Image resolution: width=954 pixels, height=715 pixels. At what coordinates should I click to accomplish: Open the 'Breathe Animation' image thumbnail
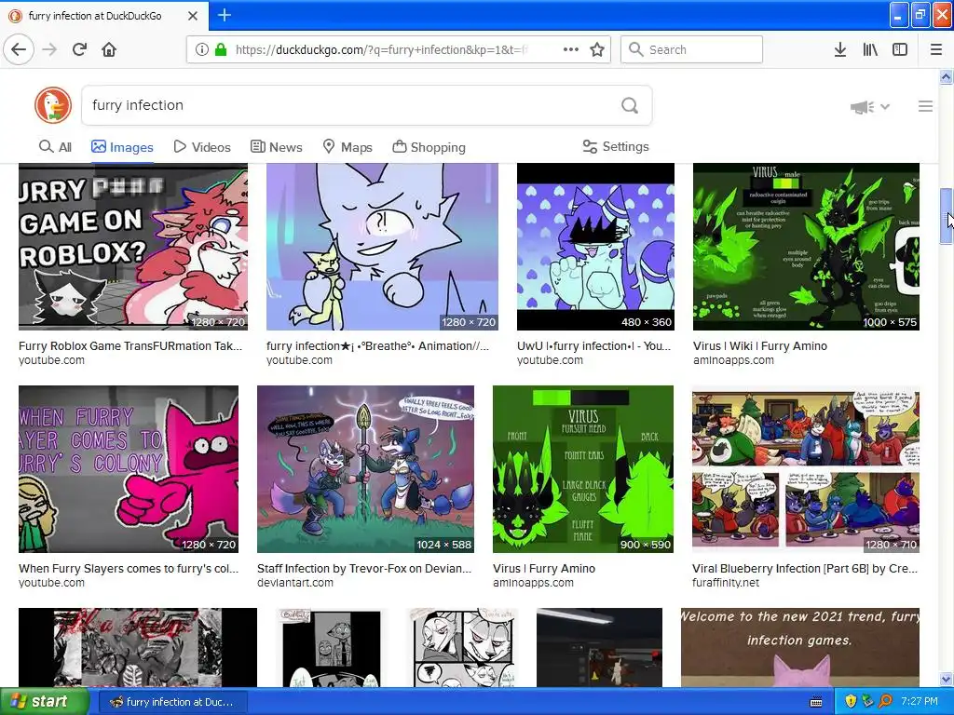[382, 246]
